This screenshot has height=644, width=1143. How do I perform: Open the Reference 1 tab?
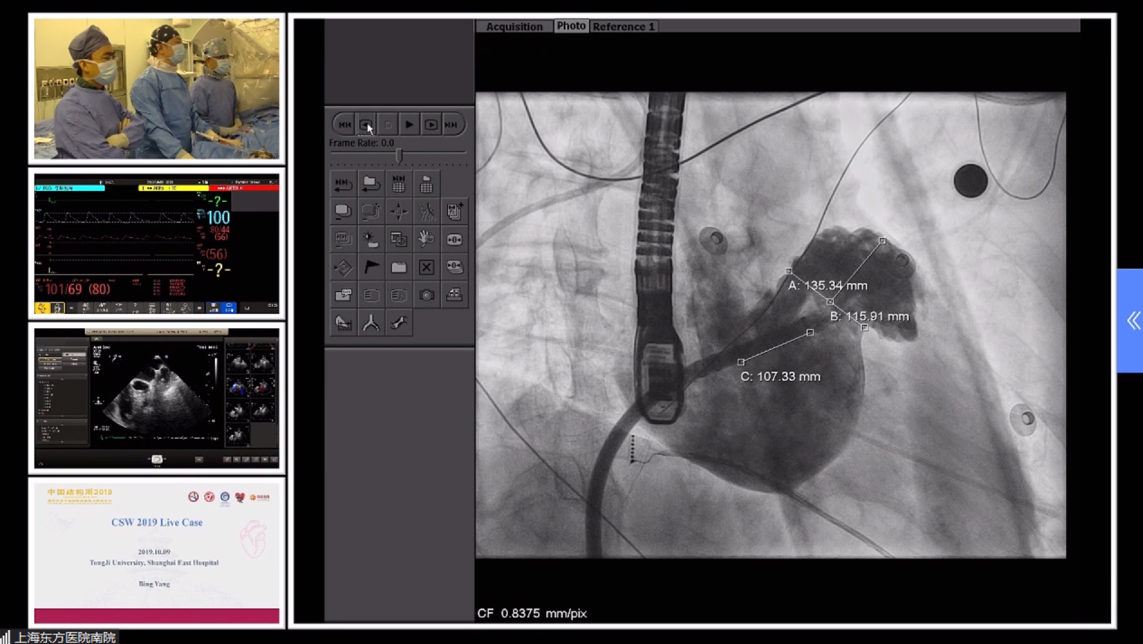pos(623,27)
